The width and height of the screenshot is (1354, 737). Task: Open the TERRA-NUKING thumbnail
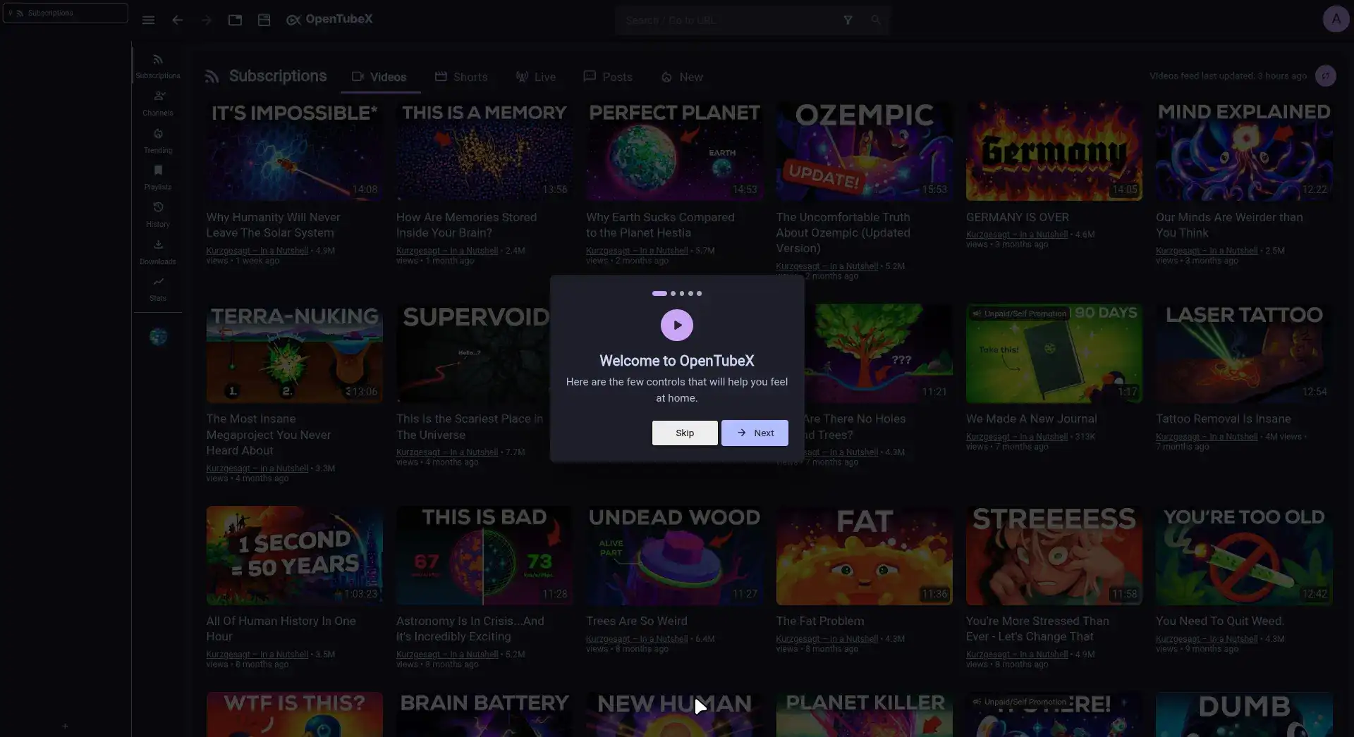pyautogui.click(x=295, y=354)
